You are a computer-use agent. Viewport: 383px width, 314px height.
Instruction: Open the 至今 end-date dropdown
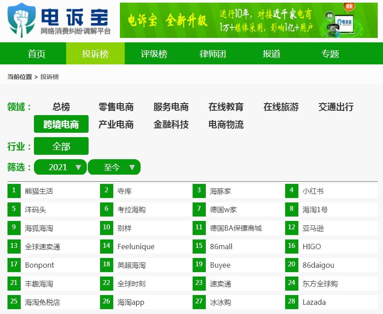click(x=114, y=167)
